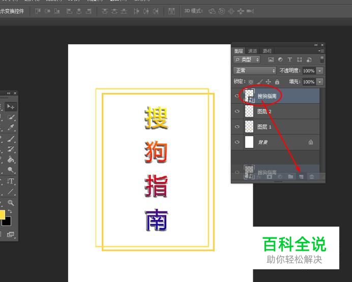Filter layers by shape layers
This screenshot has width=352, height=282.
300,59
